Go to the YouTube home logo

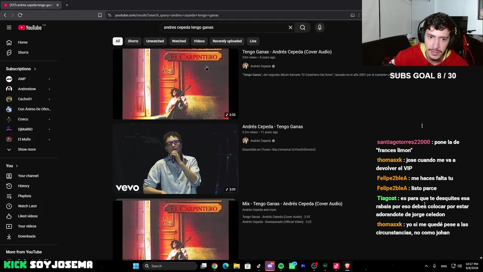tap(30, 27)
